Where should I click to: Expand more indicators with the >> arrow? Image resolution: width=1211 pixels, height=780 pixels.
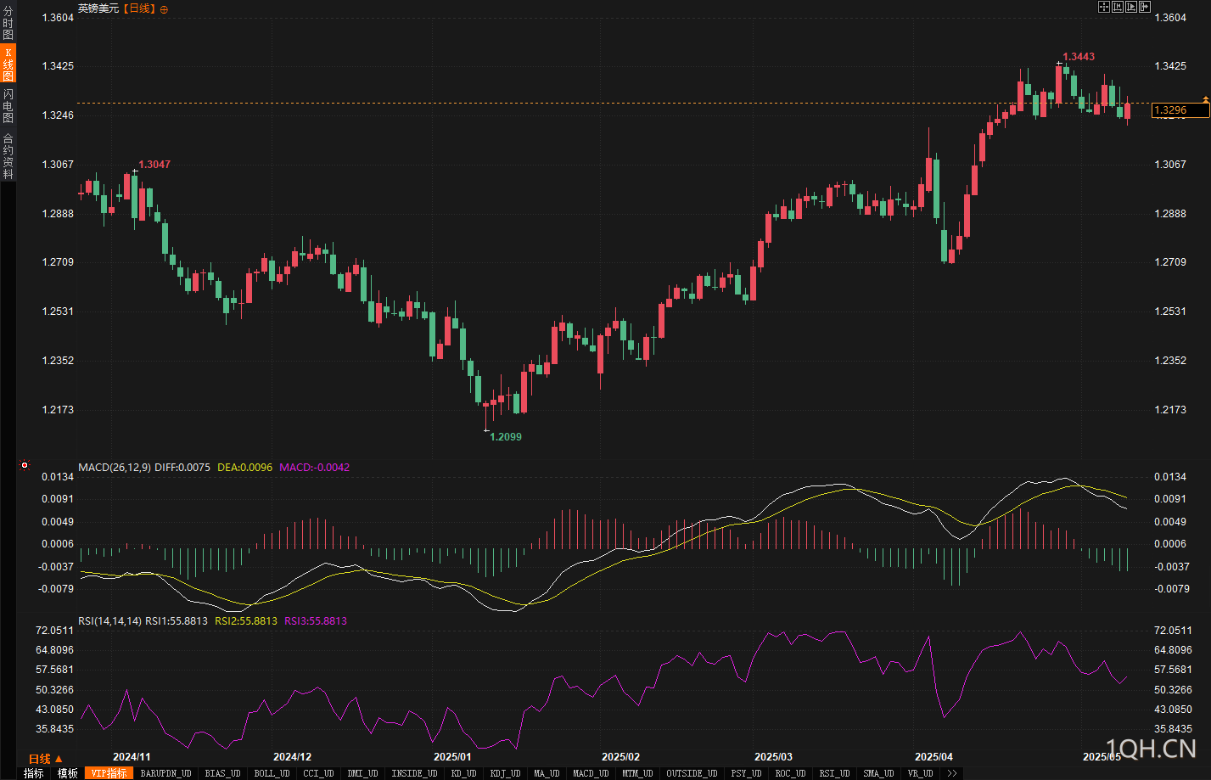pyautogui.click(x=952, y=773)
